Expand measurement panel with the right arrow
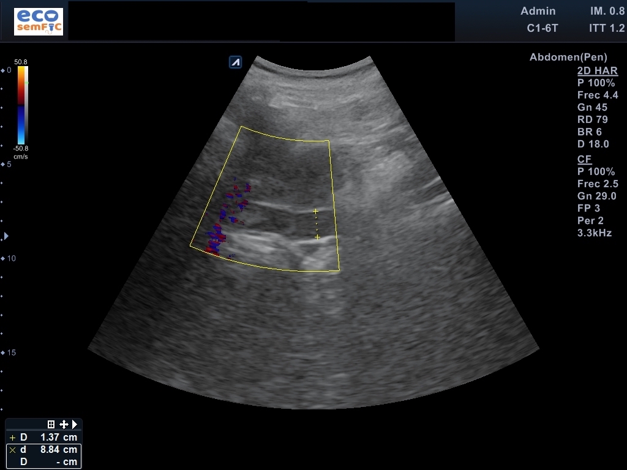Image resolution: width=627 pixels, height=470 pixels. click(75, 424)
